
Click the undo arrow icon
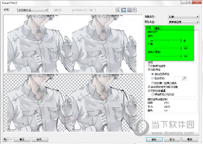(5, 139)
